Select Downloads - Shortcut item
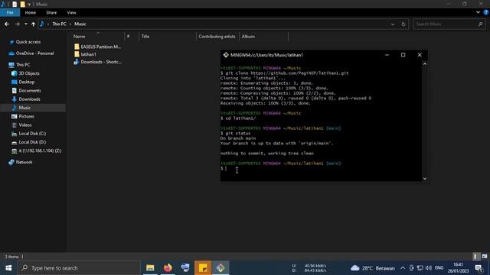 coord(98,62)
